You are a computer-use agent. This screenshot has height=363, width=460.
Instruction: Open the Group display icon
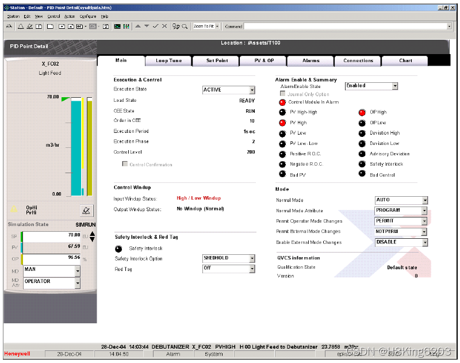pyautogui.click(x=126, y=26)
